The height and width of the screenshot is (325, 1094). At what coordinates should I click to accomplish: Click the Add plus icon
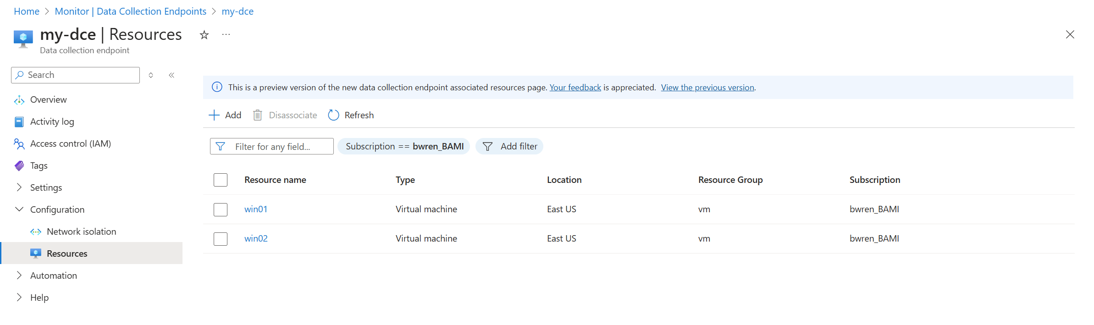pos(214,115)
